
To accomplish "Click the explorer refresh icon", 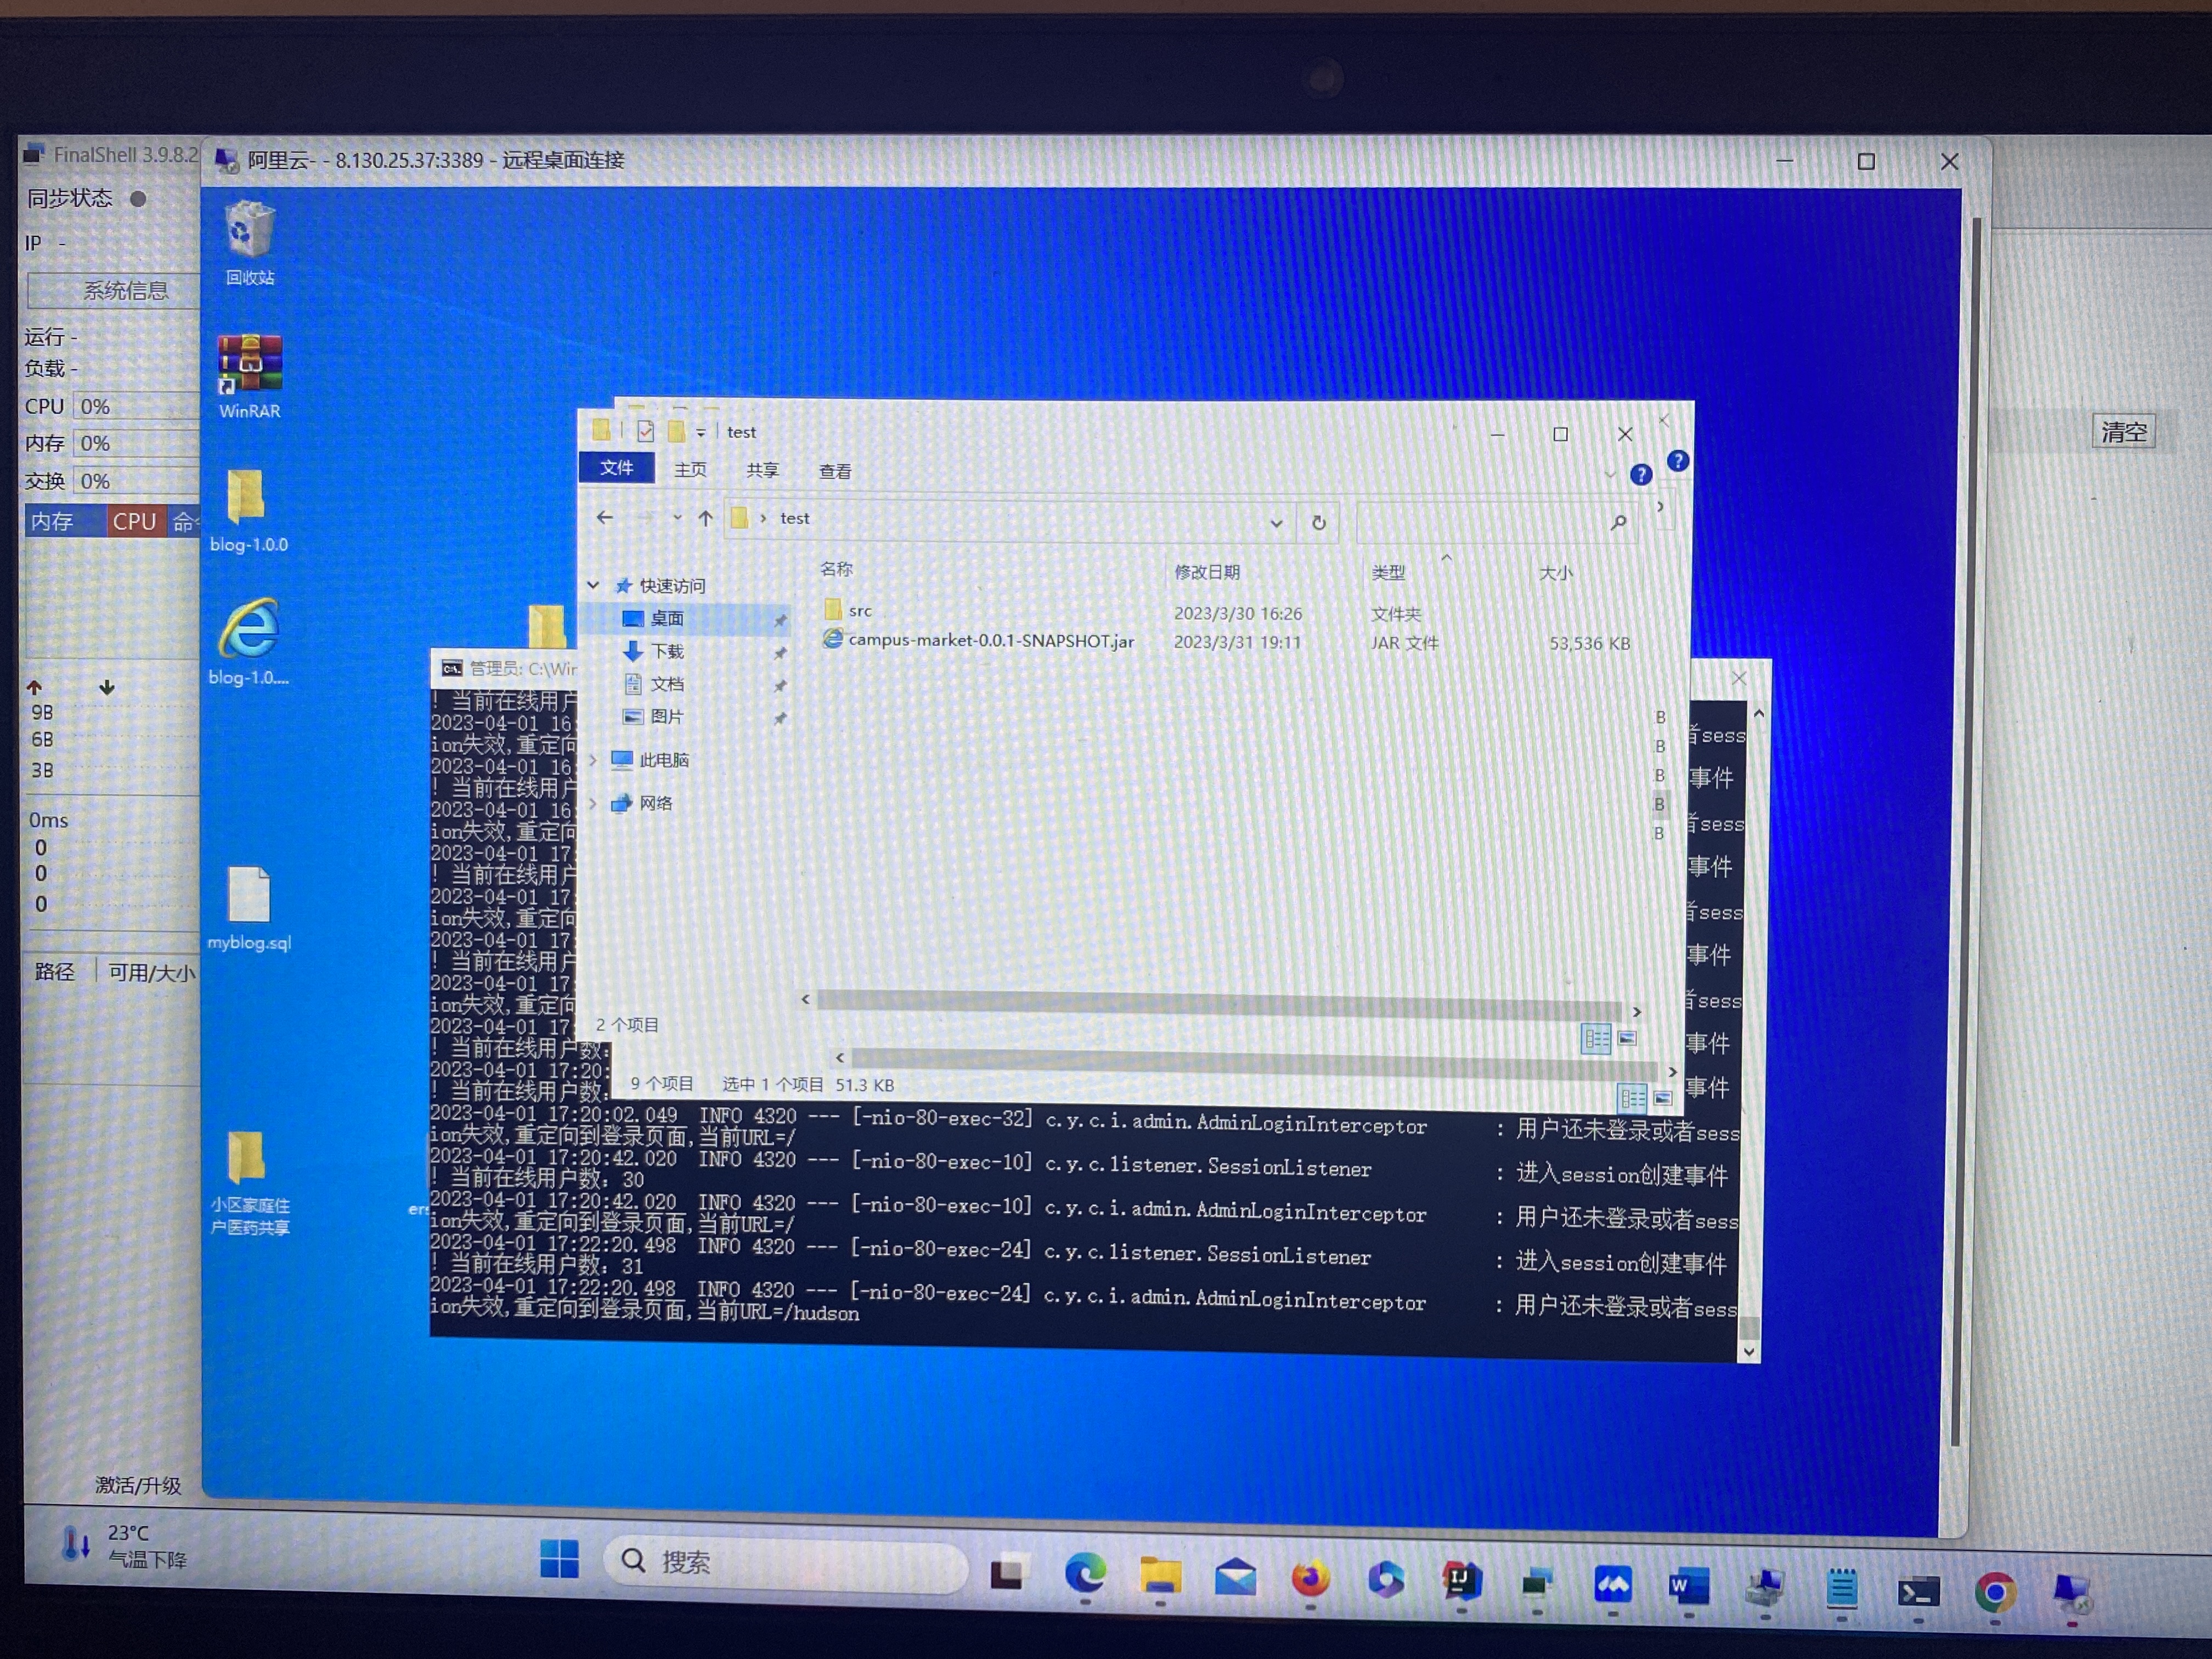I will pyautogui.click(x=1318, y=523).
